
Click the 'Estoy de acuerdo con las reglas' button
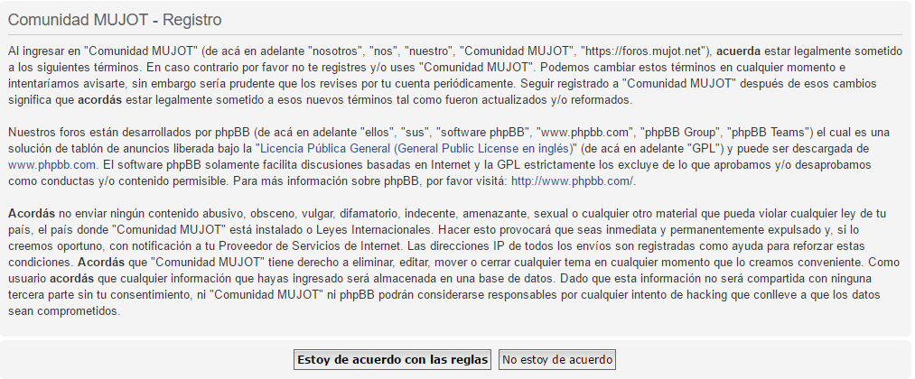pyautogui.click(x=392, y=359)
